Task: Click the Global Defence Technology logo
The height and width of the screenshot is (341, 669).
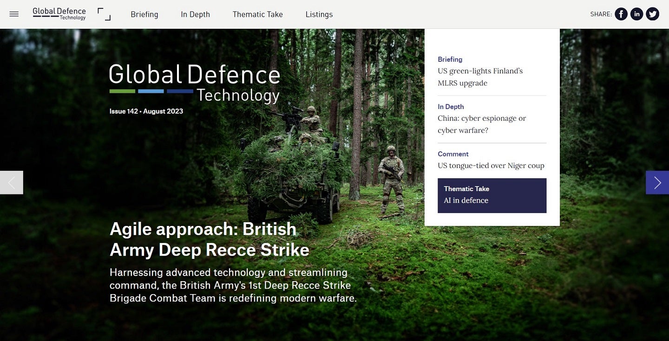Action: click(59, 14)
